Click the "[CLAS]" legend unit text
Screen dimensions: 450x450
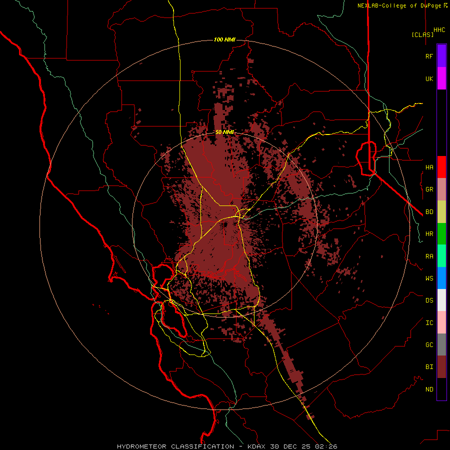coord(422,34)
